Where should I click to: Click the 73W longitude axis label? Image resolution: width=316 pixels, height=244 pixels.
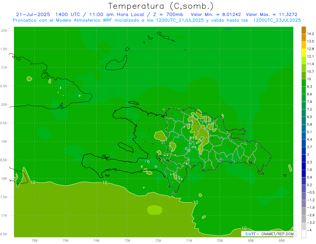point(127,240)
